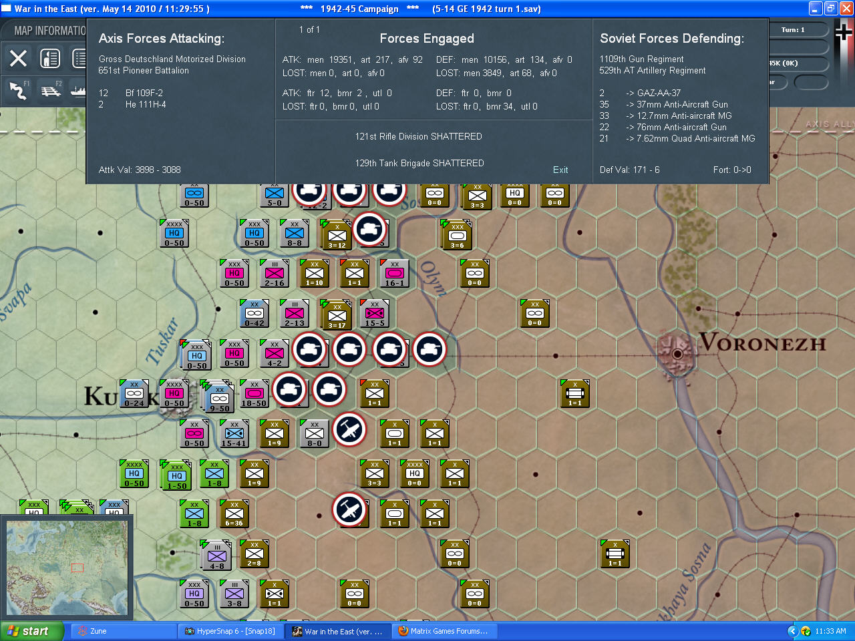Click the 37mm Anti-Aircraft Gun line
Viewport: 855px width, 641px height.
(x=664, y=104)
